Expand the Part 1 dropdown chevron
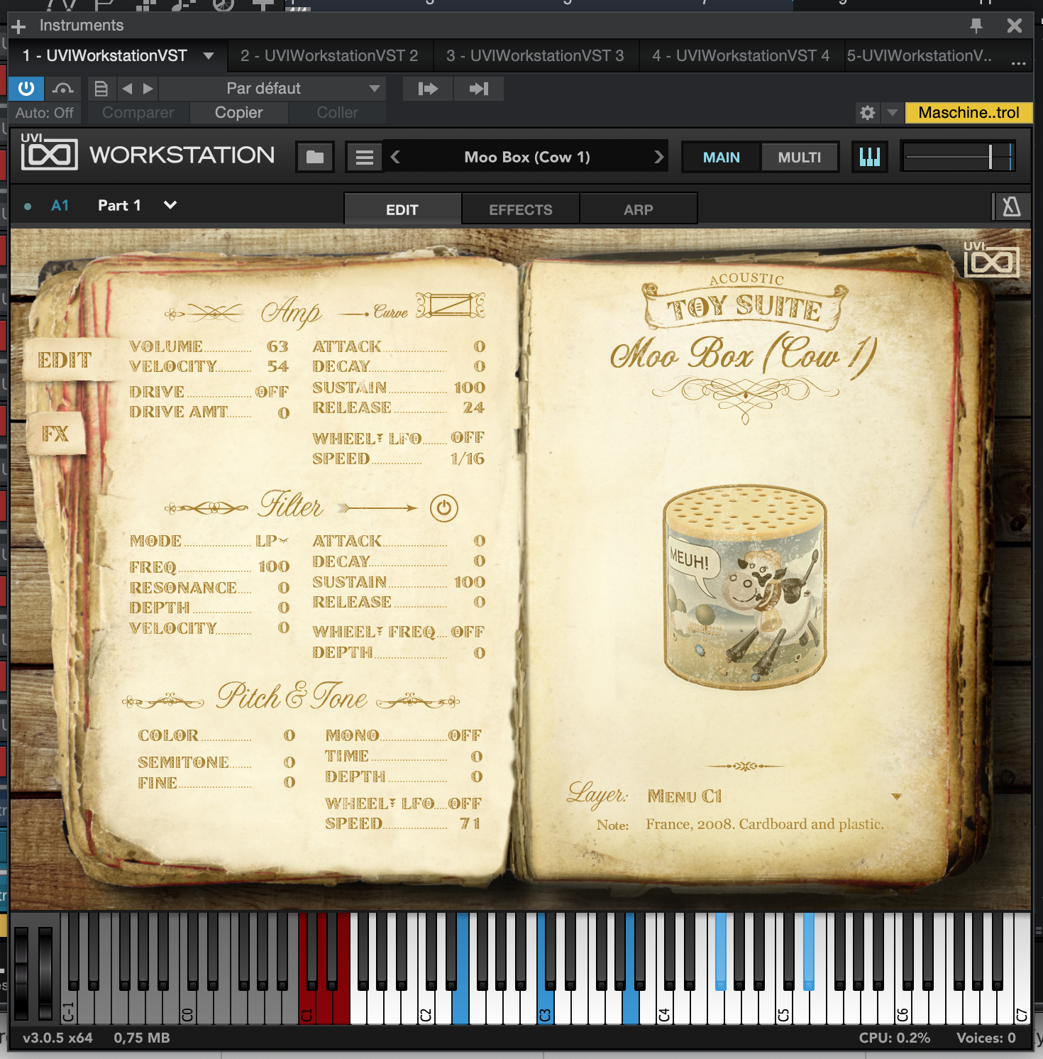The width and height of the screenshot is (1043, 1059). [170, 205]
